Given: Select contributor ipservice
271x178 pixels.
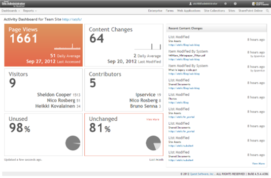Looking at the screenshot, I should tap(145, 95).
